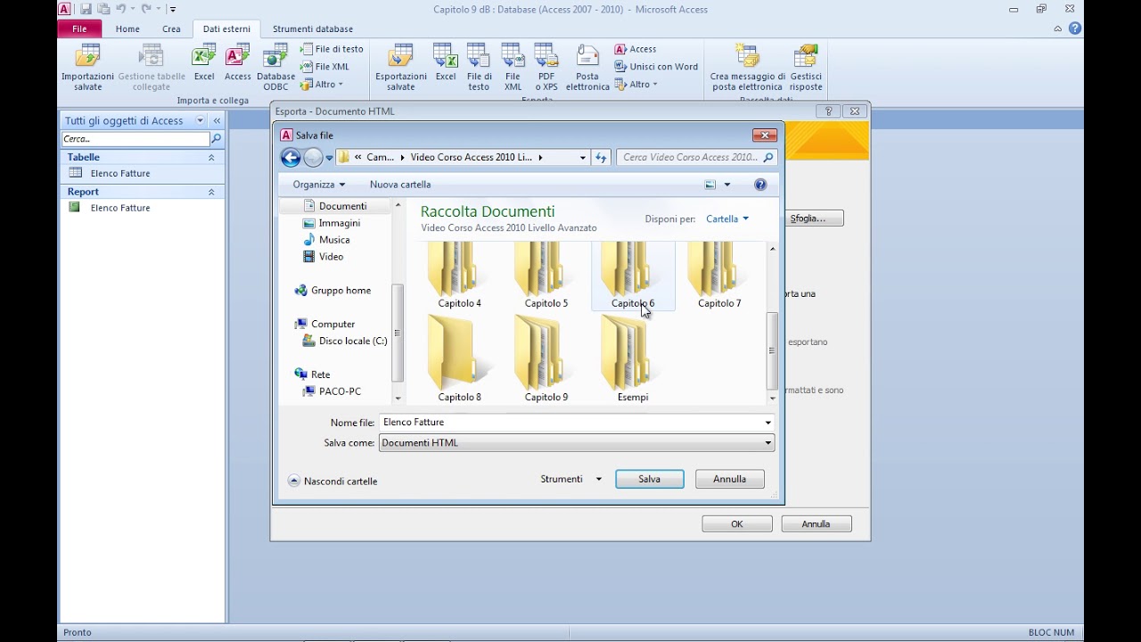Viewport: 1141px width, 642px height.
Task: Refresh the folder path in Salva file
Action: coord(601,158)
